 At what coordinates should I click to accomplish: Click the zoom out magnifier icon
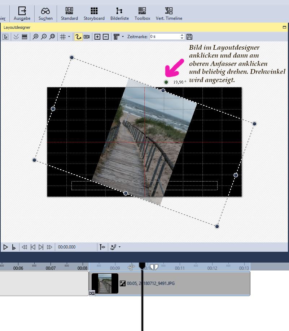tap(44, 37)
